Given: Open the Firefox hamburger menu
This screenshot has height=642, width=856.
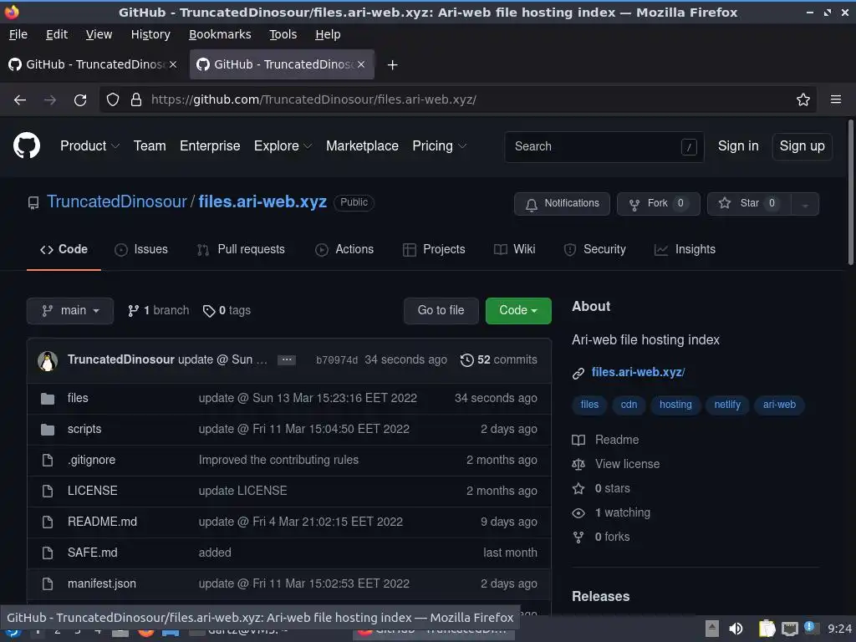Looking at the screenshot, I should point(836,99).
